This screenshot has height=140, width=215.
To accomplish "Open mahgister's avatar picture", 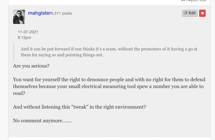I will pos(19,17).
